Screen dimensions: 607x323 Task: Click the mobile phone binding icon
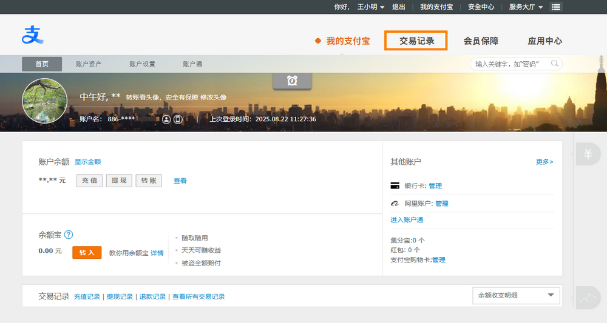[178, 119]
